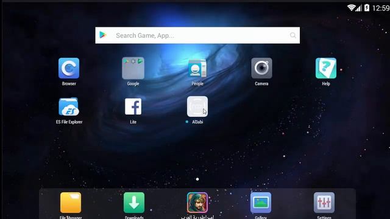Click the Camera label text
The height and width of the screenshot is (219, 390).
[261, 84]
